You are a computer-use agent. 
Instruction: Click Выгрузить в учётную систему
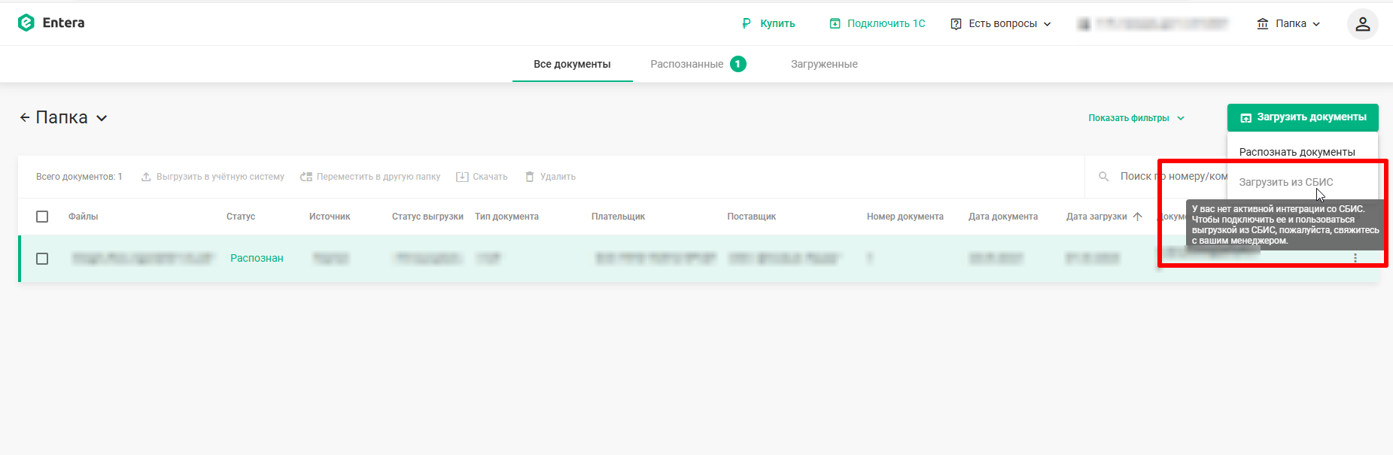click(213, 177)
